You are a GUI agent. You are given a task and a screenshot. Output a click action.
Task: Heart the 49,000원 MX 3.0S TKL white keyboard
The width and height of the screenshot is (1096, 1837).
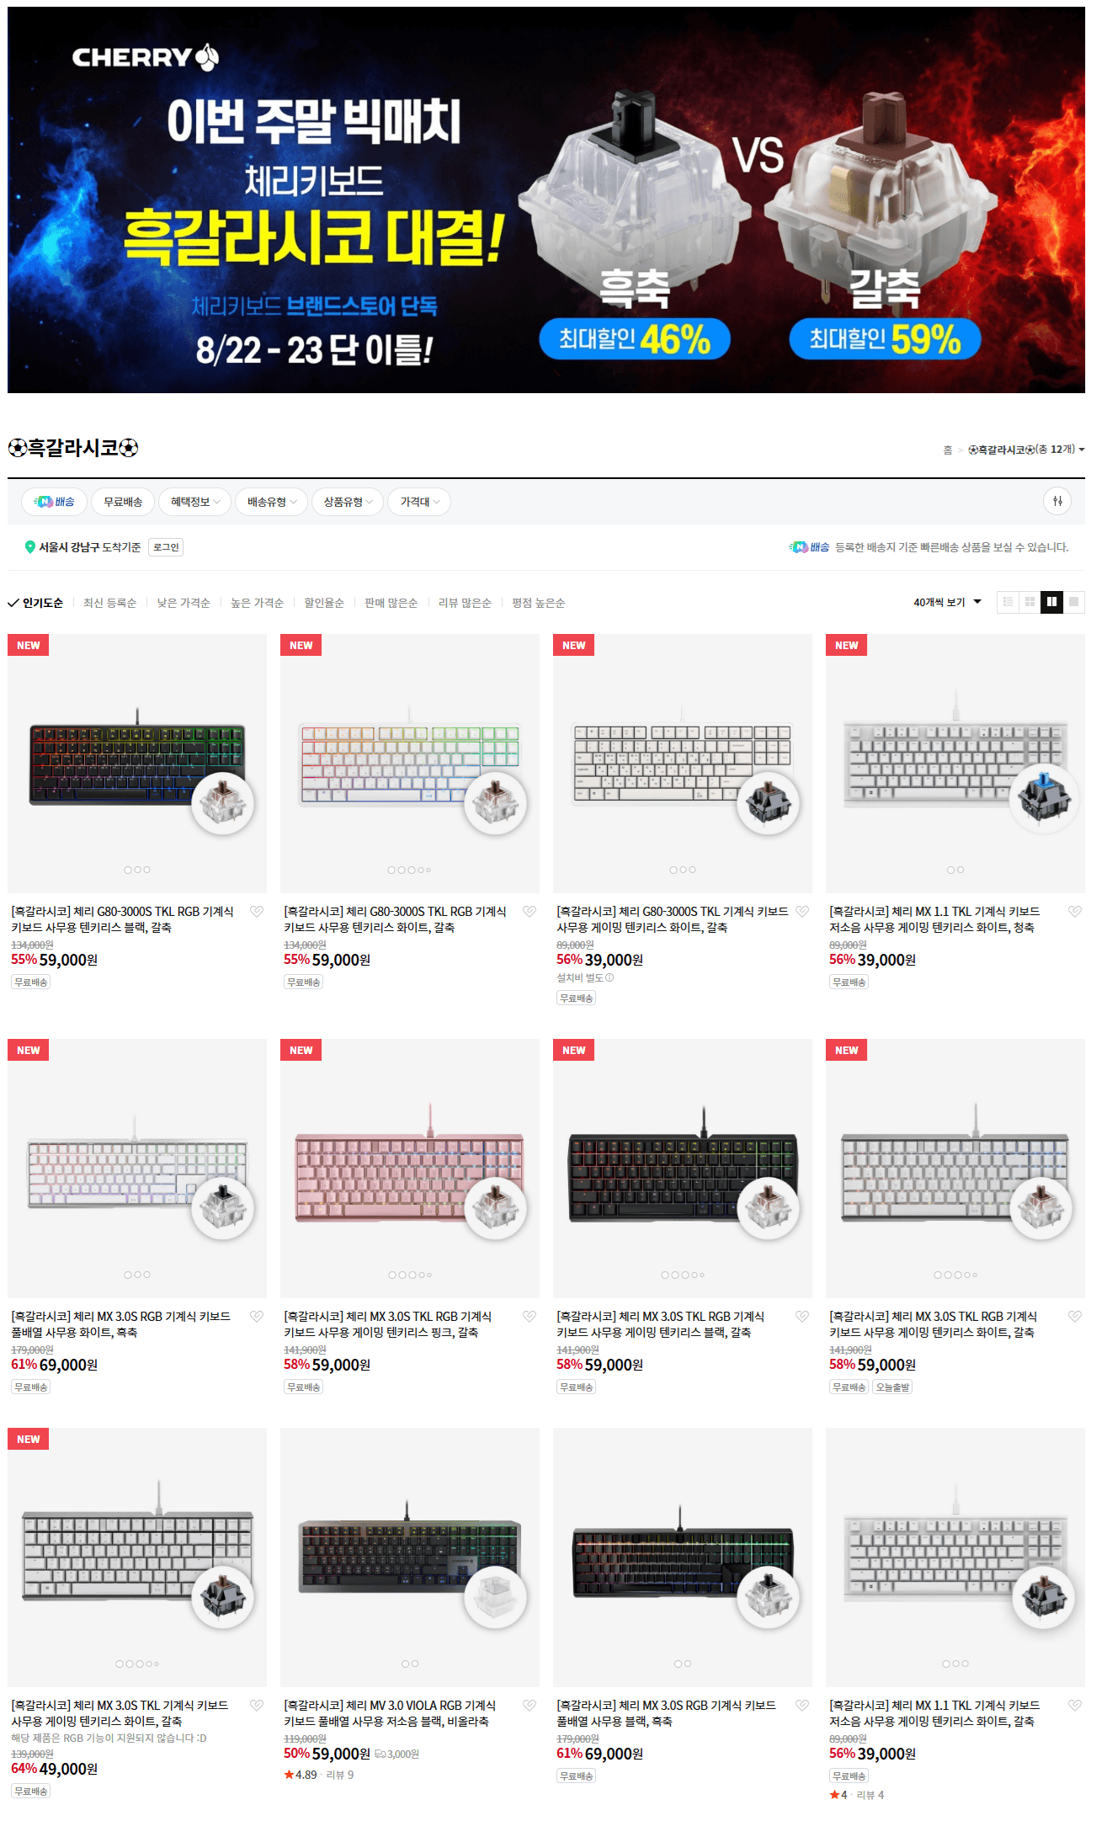click(257, 1705)
